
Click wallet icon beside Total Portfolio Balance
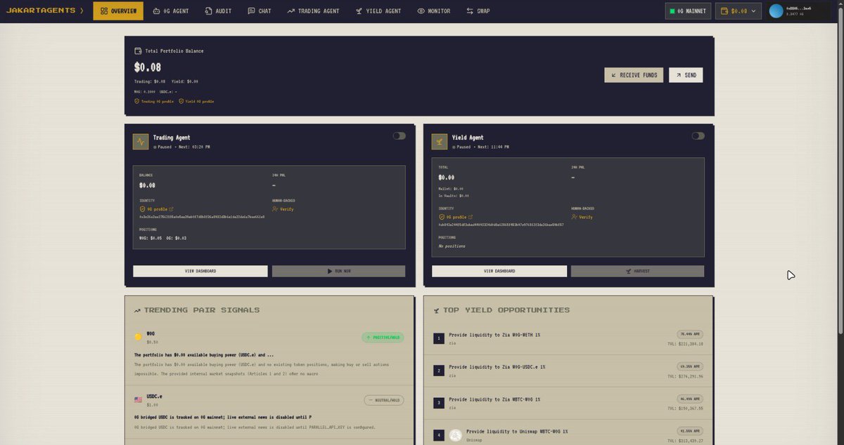[138, 51]
